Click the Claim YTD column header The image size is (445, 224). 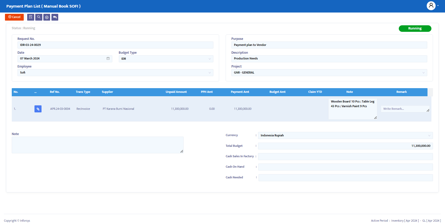pos(315,92)
